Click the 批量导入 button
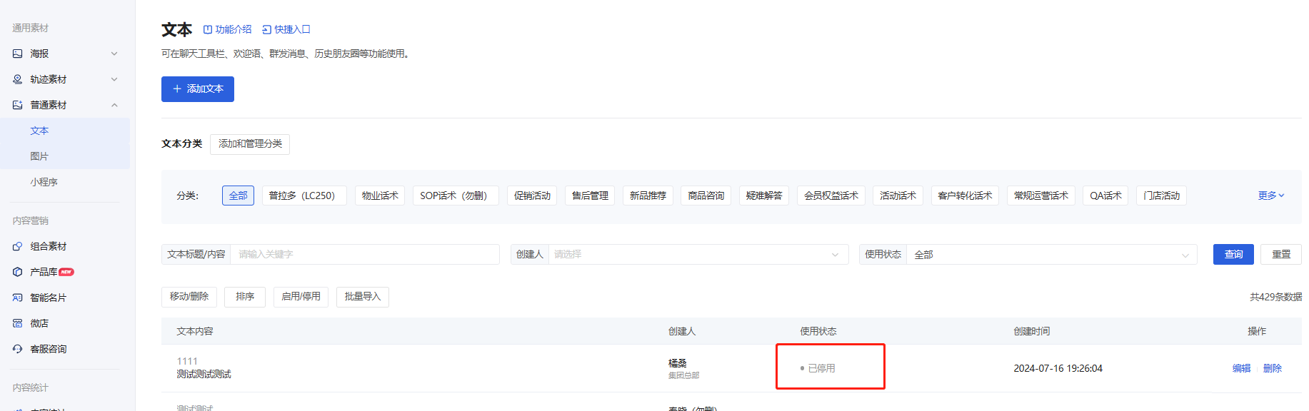 [x=363, y=297]
